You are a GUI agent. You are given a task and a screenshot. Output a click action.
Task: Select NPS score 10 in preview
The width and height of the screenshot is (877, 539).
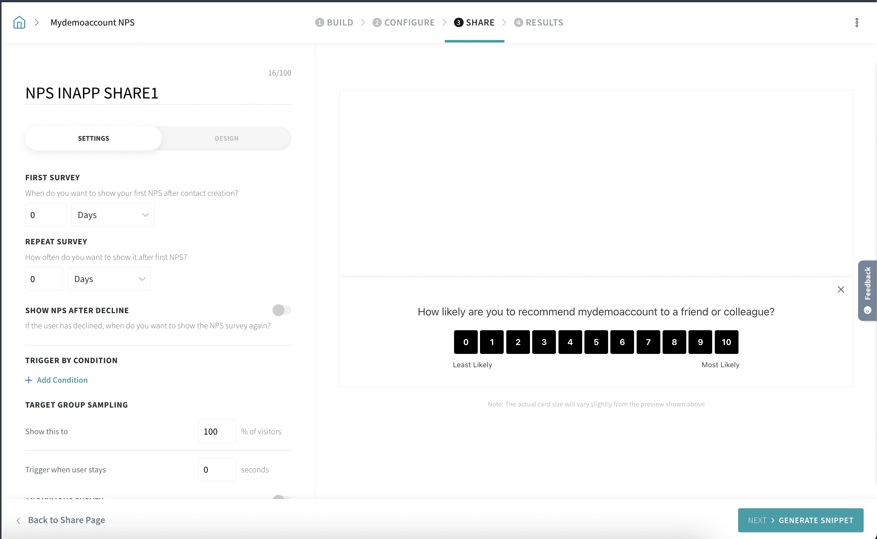[726, 342]
